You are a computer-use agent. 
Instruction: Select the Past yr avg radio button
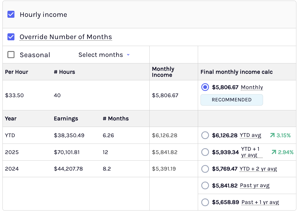[x=205, y=185]
